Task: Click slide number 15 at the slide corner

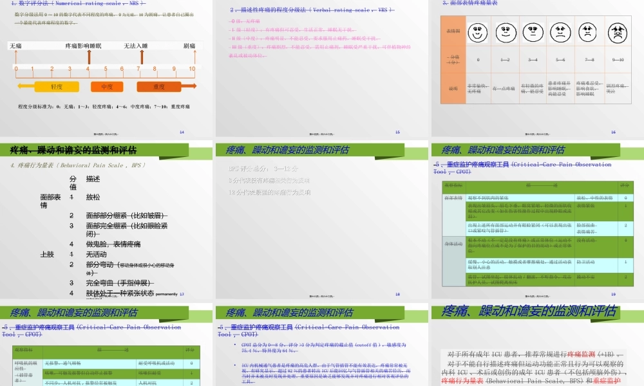Action: (397, 132)
